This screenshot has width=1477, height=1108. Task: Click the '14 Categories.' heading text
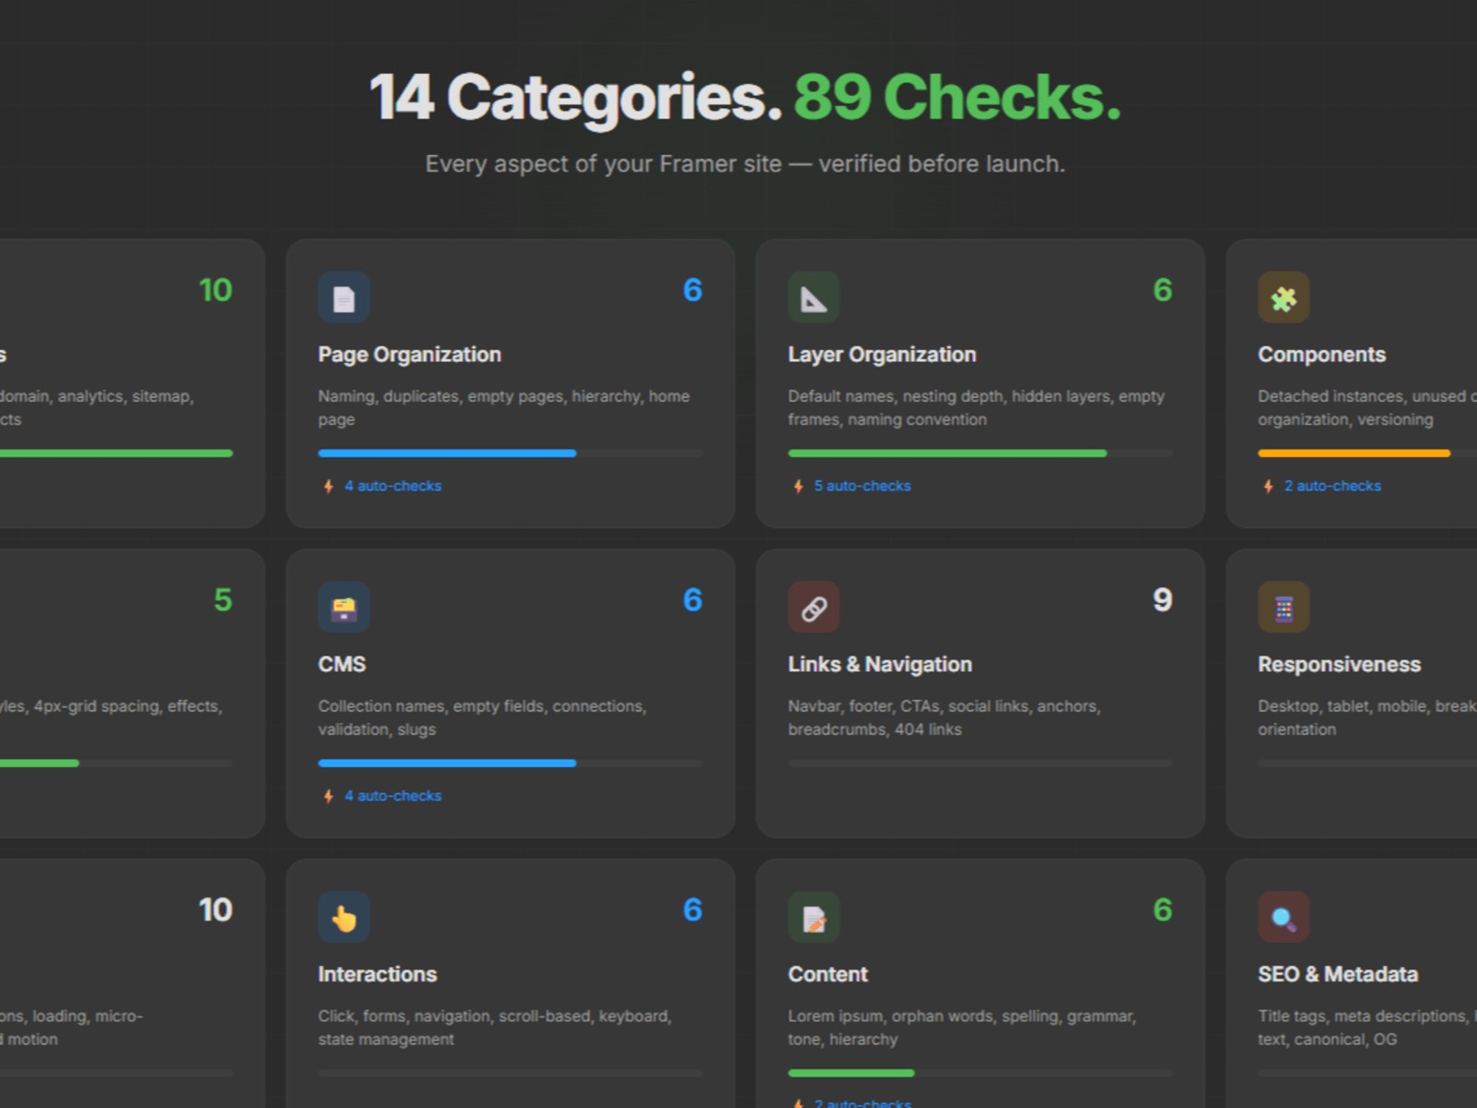[576, 98]
